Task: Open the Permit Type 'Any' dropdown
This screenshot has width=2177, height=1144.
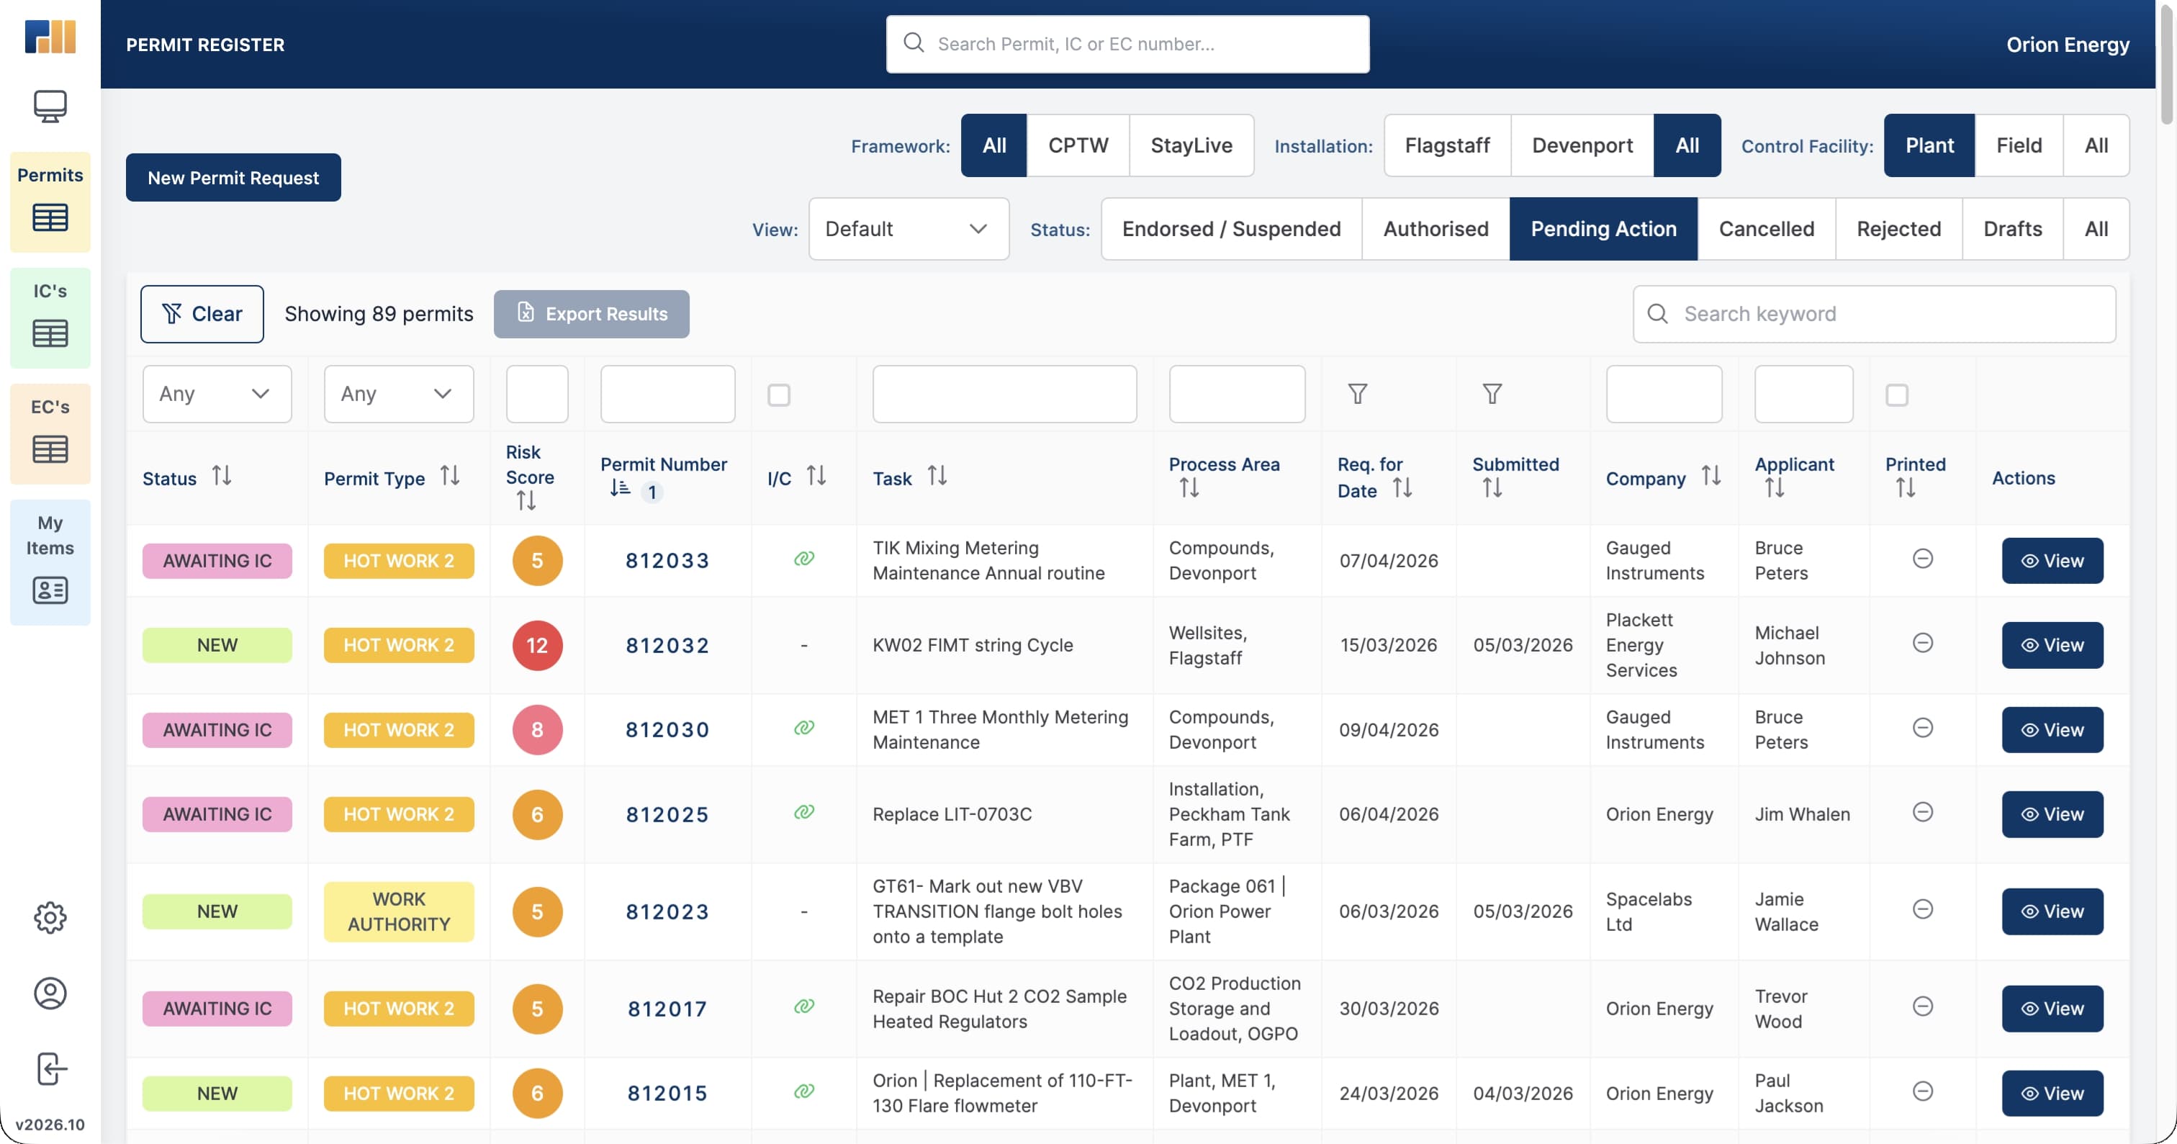Action: pyautogui.click(x=397, y=394)
